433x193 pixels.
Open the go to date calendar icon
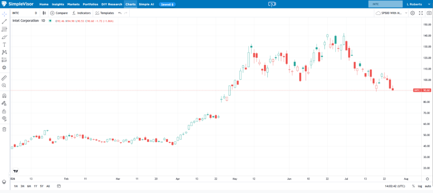[59, 186]
